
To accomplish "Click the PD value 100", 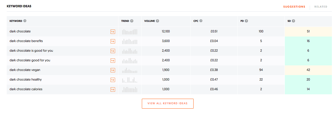I will (x=261, y=32).
